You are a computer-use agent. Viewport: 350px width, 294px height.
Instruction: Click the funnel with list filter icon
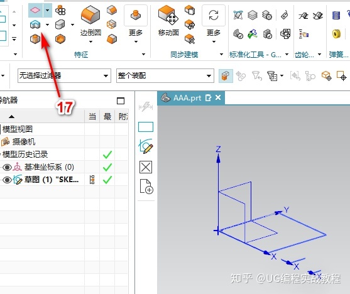(x=272, y=76)
